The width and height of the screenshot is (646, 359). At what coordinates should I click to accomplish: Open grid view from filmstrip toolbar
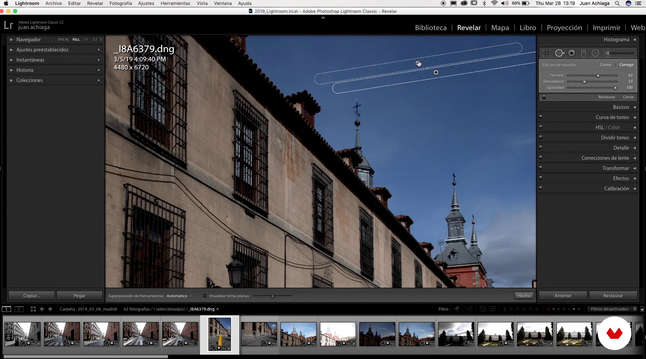[x=33, y=309]
